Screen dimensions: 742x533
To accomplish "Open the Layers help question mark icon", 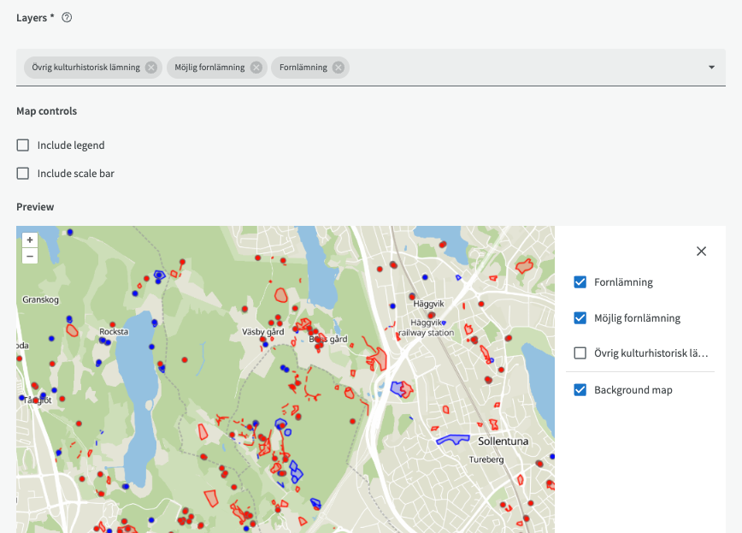I will pyautogui.click(x=67, y=17).
